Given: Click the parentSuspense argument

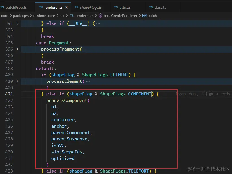Looking at the screenshot, I should point(69,139).
